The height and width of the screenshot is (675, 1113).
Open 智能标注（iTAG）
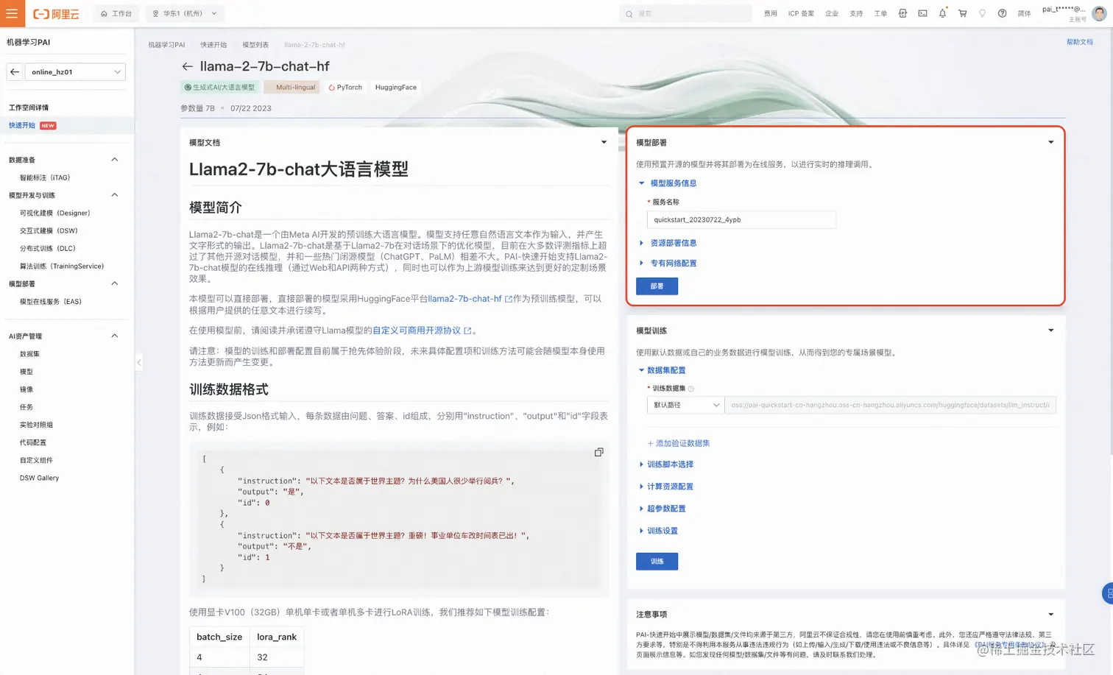tap(45, 177)
